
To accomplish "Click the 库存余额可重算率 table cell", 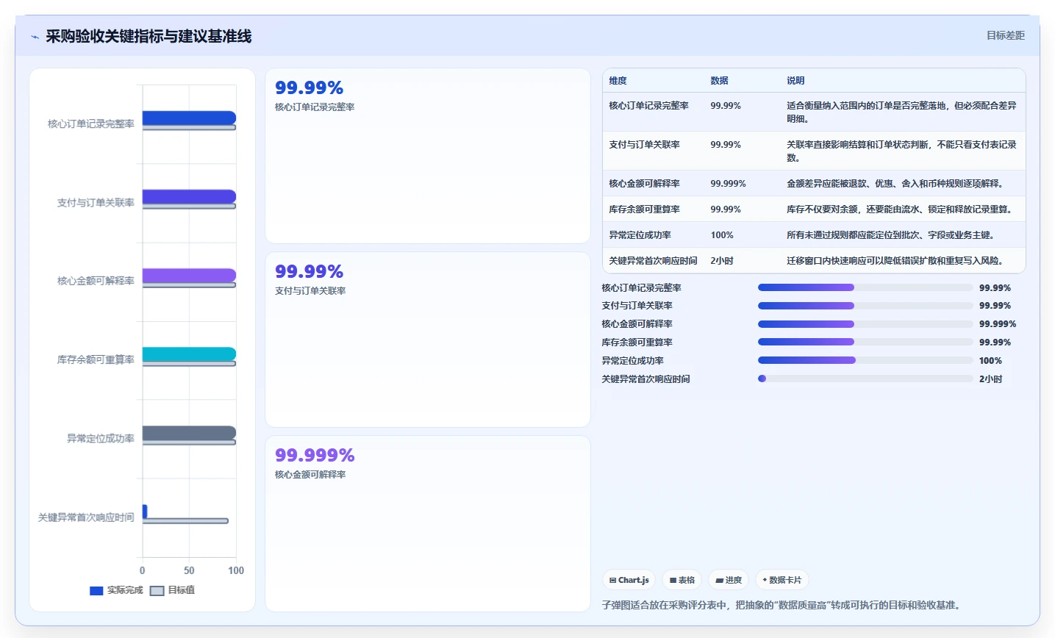I will tap(644, 209).
